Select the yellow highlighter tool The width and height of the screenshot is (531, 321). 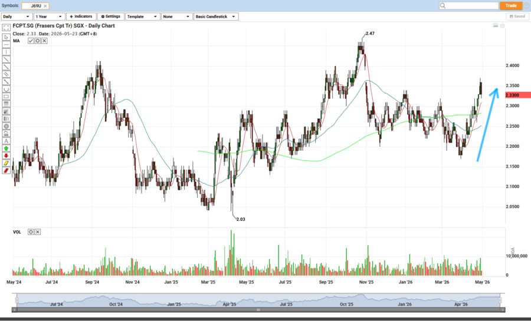(6, 163)
